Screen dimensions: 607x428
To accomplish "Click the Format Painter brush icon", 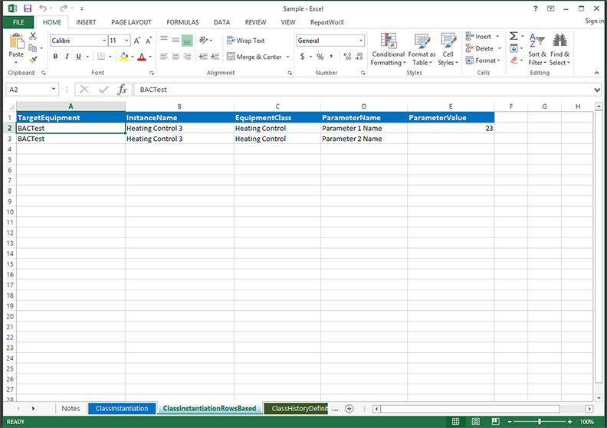I will pos(33,60).
